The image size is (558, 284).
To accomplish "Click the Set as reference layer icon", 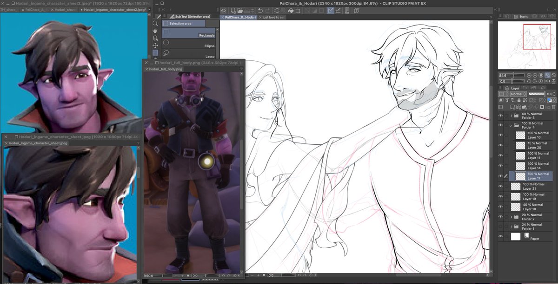I will coord(507,100).
